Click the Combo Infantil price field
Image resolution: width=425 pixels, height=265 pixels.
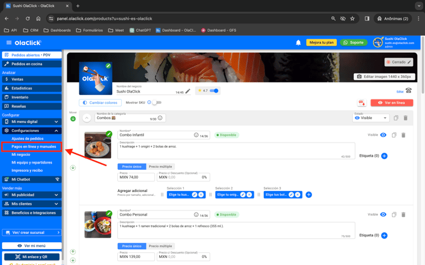pyautogui.click(x=136, y=177)
